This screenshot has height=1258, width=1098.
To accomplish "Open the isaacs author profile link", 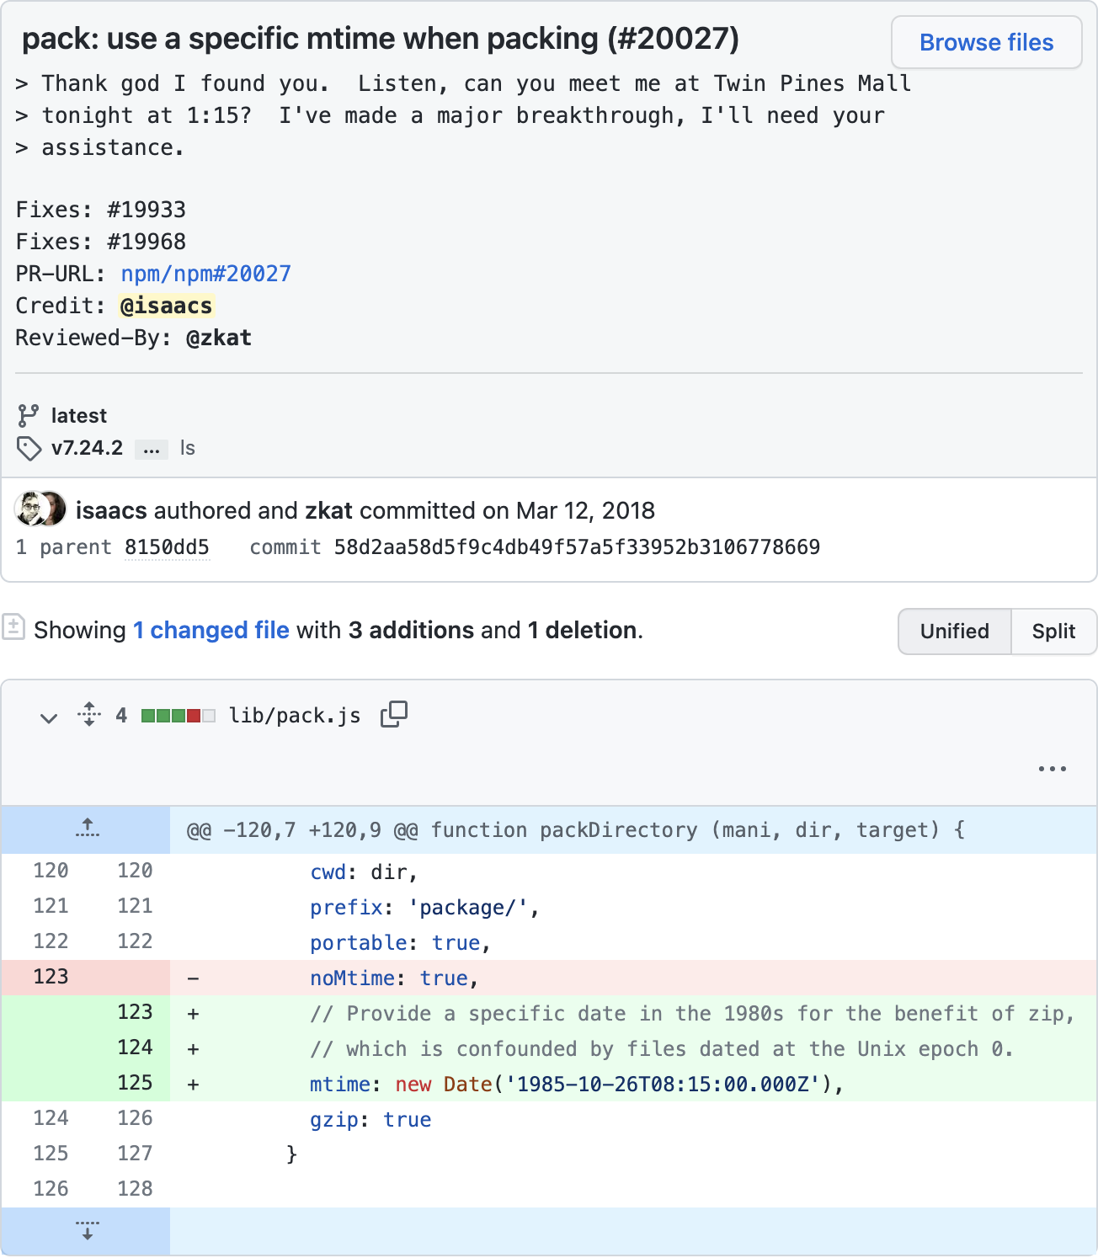I will coord(111,510).
